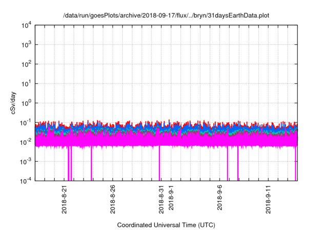Click the 2018-8-26 date label
This screenshot has width=328, height=230.
tap(113, 199)
